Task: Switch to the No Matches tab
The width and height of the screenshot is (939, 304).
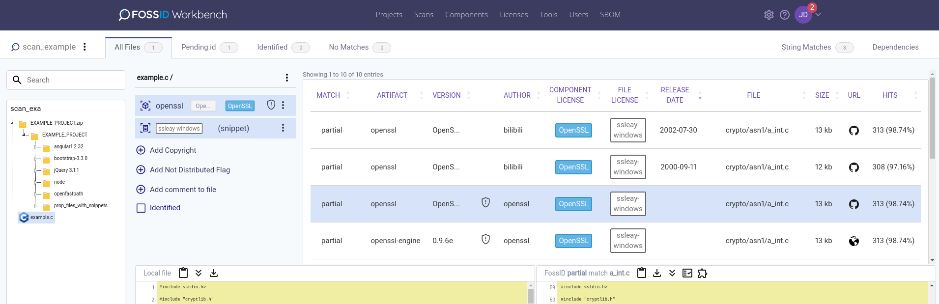Action: [360, 47]
